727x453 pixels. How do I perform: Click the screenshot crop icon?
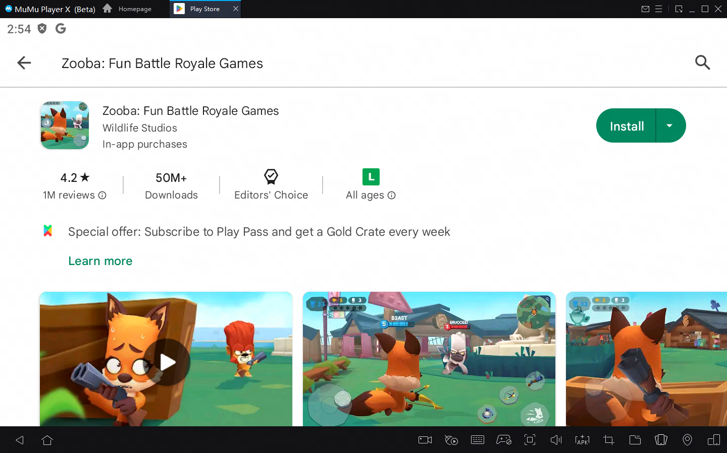pos(609,440)
